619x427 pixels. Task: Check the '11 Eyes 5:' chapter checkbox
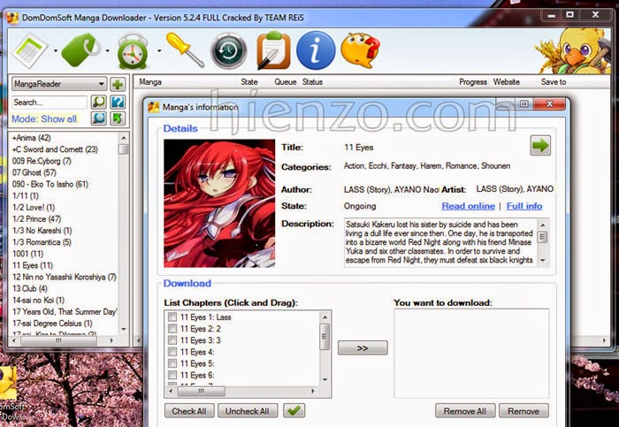(172, 363)
